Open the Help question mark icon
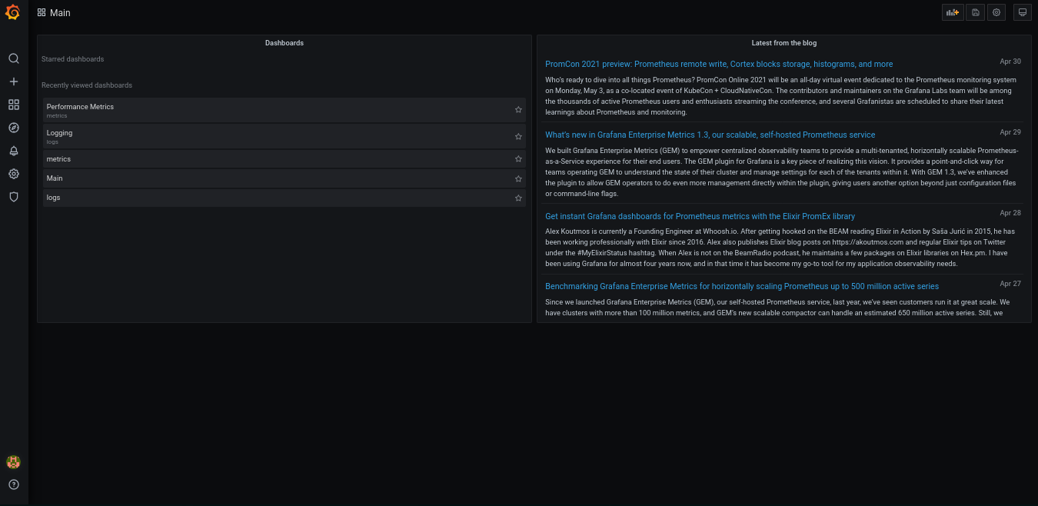Image resolution: width=1038 pixels, height=506 pixels. [x=14, y=484]
